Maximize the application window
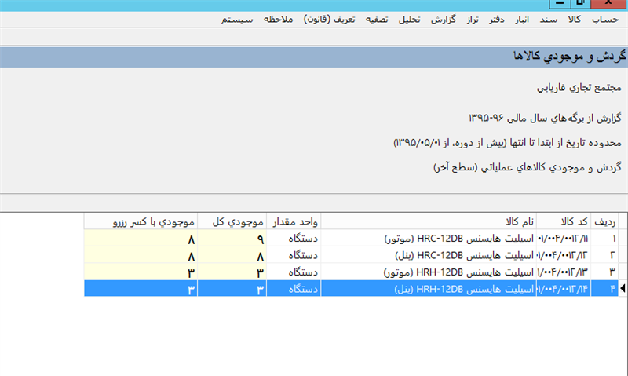628x376 pixels. tap(579, 4)
